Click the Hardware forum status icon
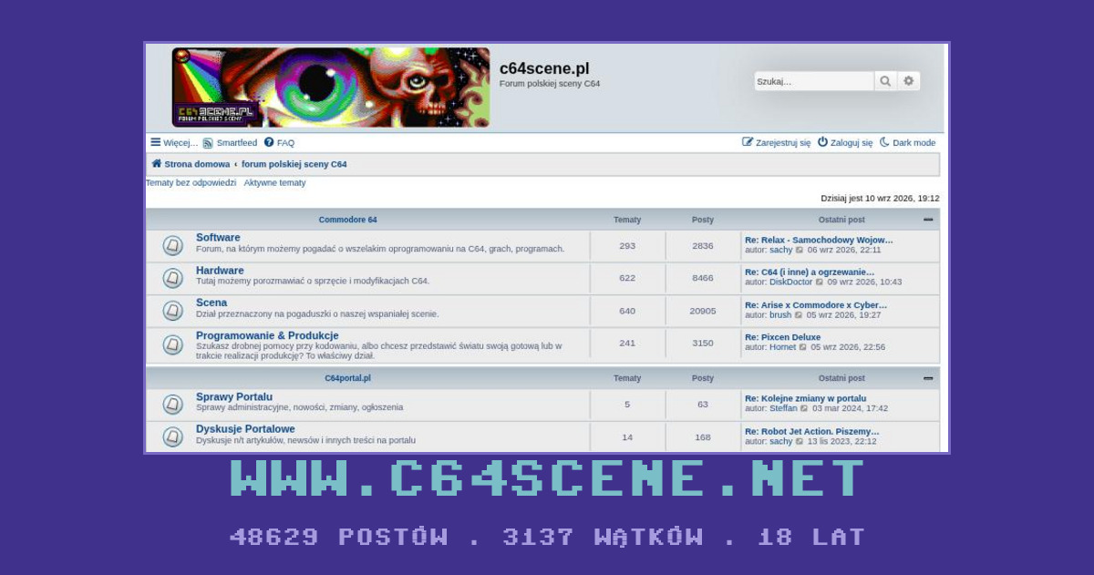Viewport: 1094px width, 575px height. pos(172,278)
